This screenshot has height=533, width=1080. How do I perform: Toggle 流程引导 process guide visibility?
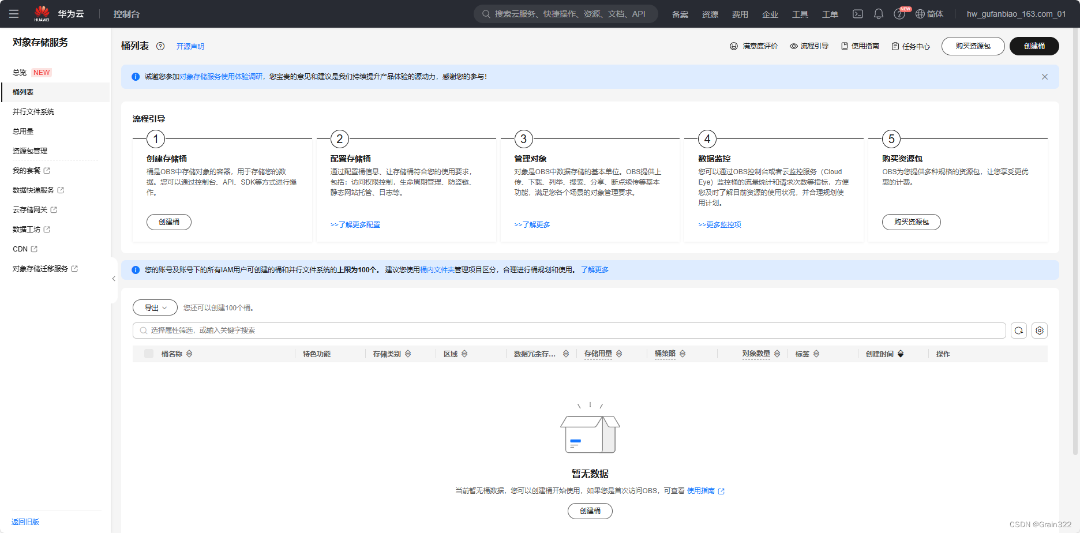click(x=809, y=46)
